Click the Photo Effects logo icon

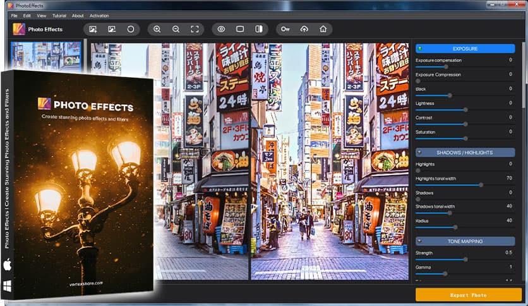tap(19, 29)
